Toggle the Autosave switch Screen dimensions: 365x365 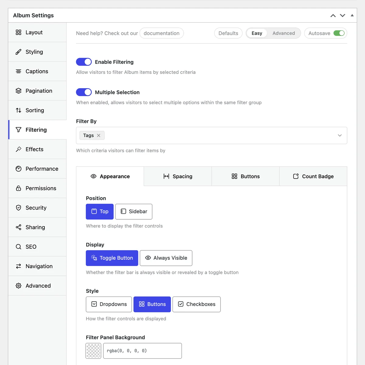click(339, 33)
